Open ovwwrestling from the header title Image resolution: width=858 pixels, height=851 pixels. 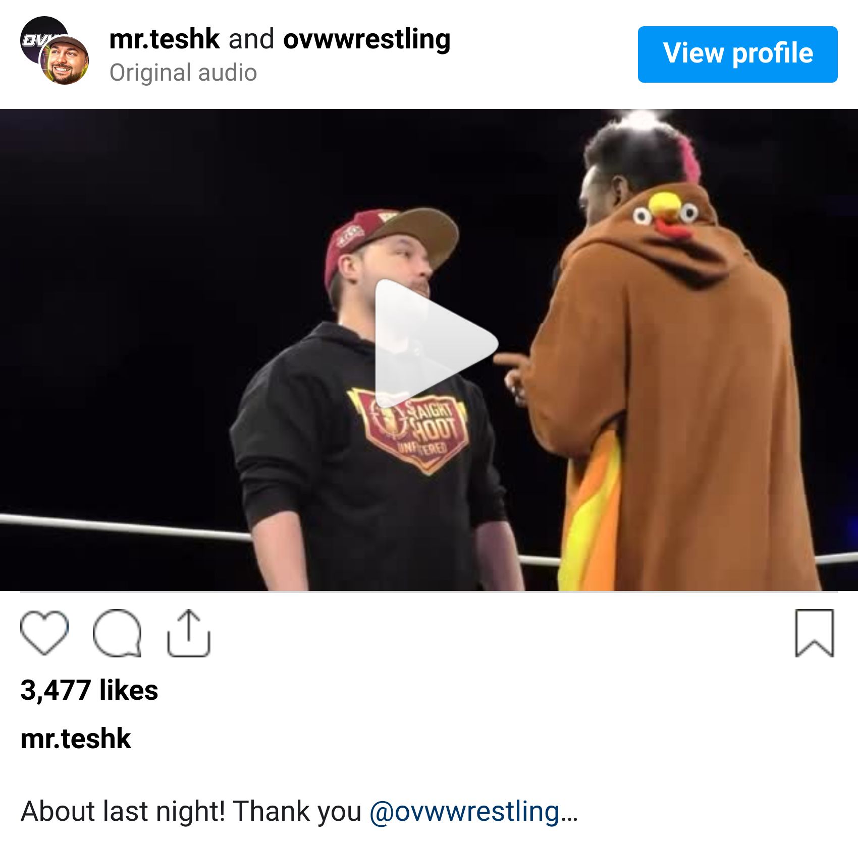coord(367,39)
